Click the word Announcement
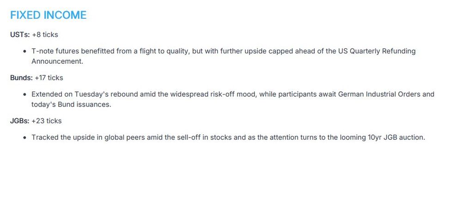This screenshot has width=462, height=222. 57,61
